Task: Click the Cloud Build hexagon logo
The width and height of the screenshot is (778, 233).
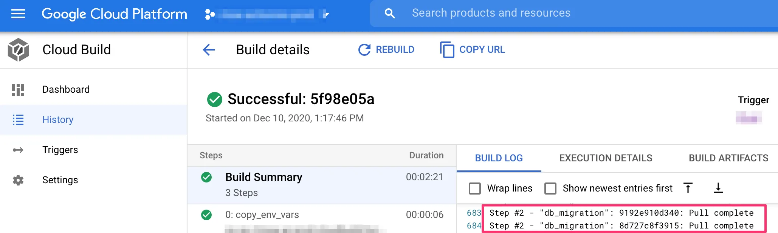Action: click(18, 49)
